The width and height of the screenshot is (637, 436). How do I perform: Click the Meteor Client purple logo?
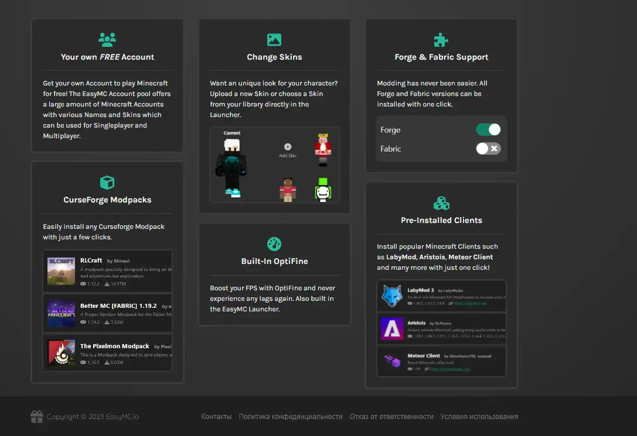[392, 361]
